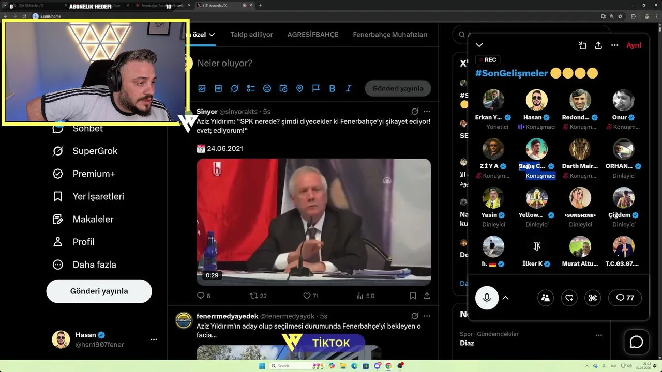Open the Space clip scissors tool
This screenshot has height=372, width=662.
pyautogui.click(x=593, y=298)
